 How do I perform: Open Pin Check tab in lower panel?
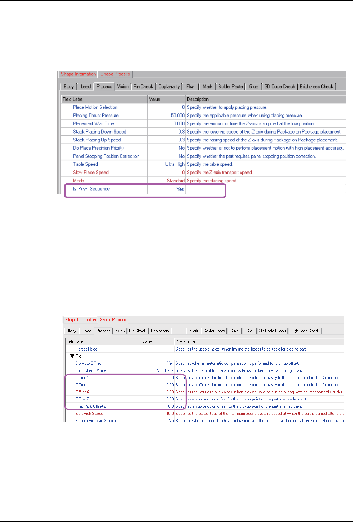pyautogui.click(x=138, y=331)
